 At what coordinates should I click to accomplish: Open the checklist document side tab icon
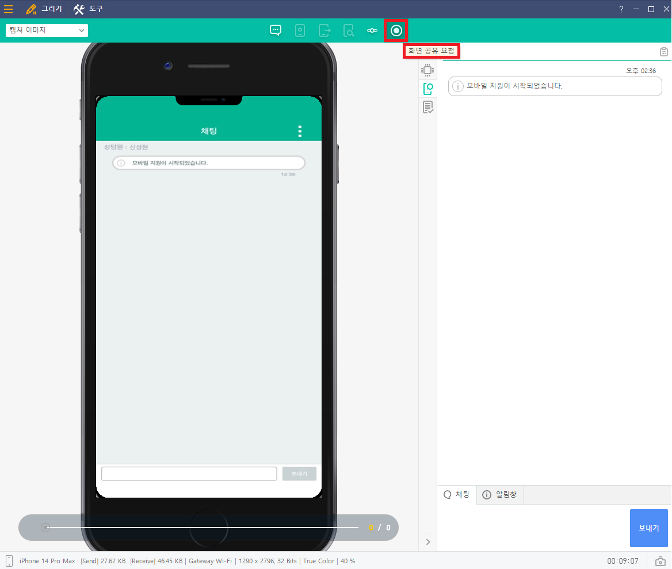(x=427, y=107)
